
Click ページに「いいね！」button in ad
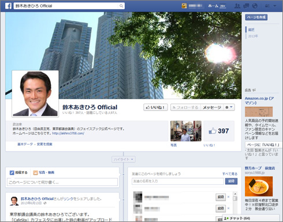(263, 145)
